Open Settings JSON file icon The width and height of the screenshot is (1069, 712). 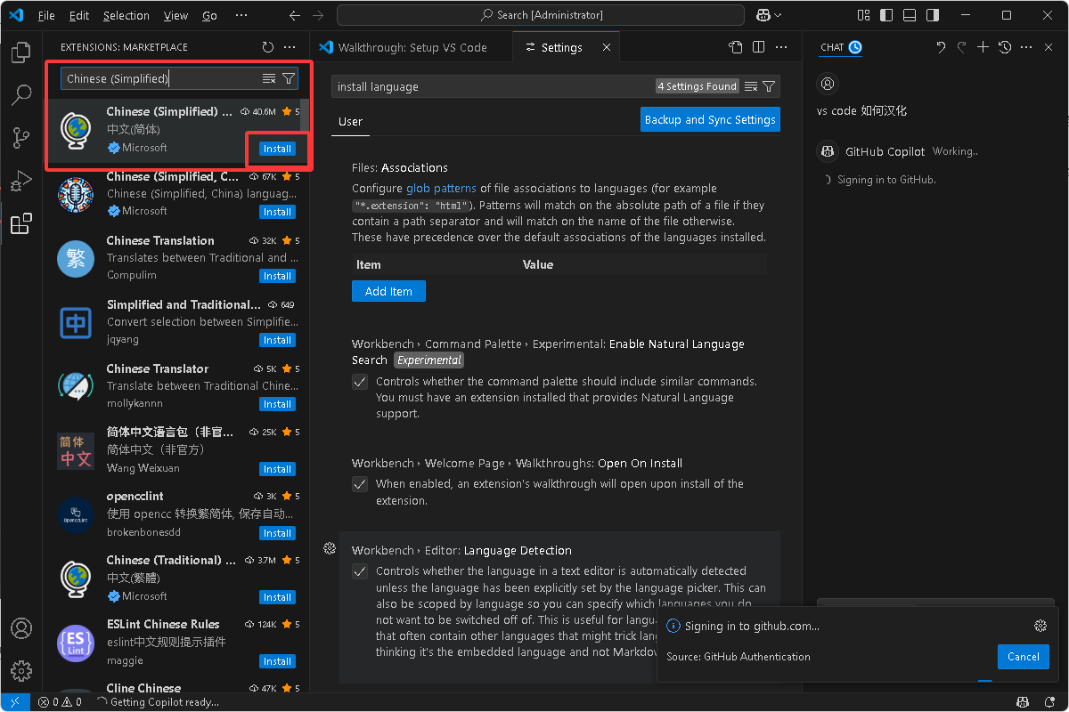point(735,47)
